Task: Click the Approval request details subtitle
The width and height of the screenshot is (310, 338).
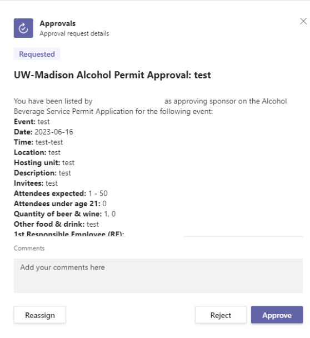Action: tap(74, 33)
